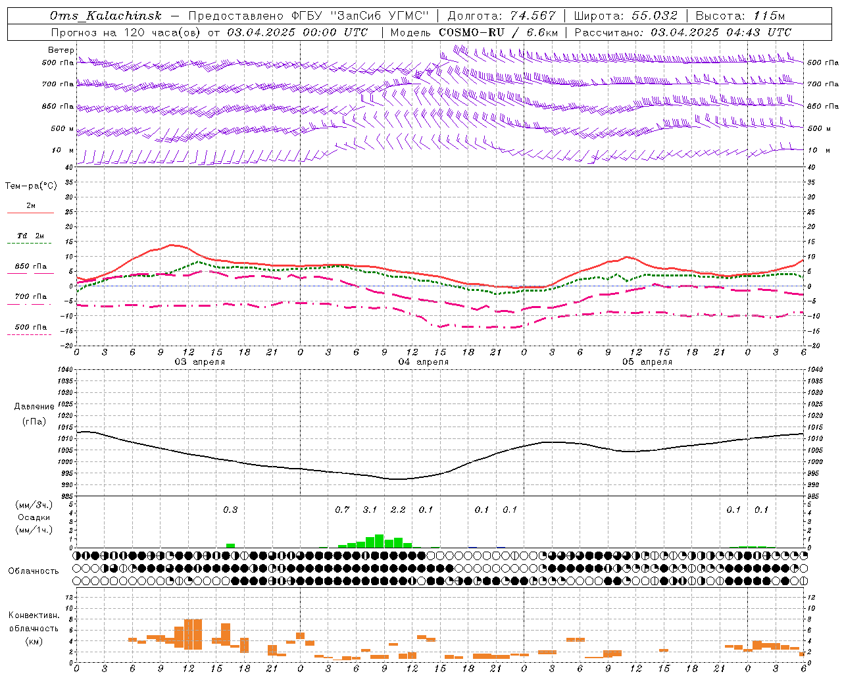Click the "Осадки" precipitation label
The width and height of the screenshot is (842, 674).
tap(34, 517)
